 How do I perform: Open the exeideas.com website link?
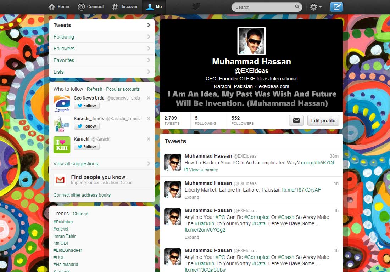point(274,86)
